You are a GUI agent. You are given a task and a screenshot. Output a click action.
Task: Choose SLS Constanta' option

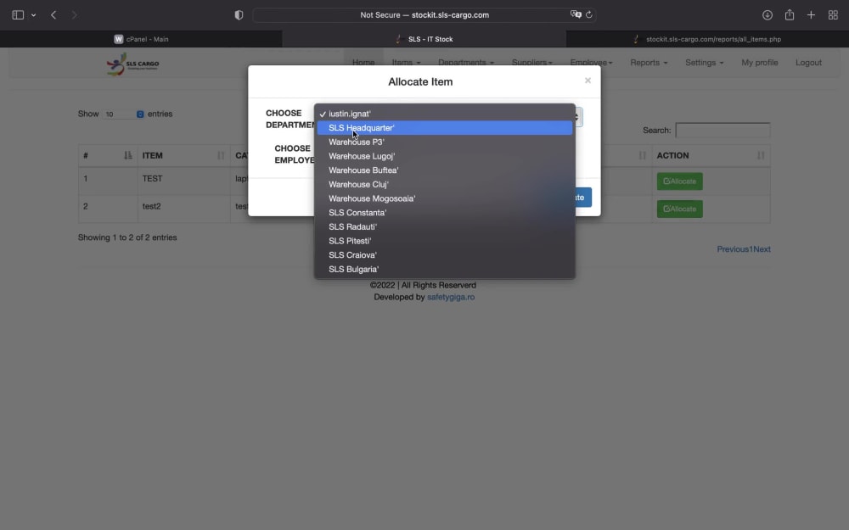click(445, 213)
